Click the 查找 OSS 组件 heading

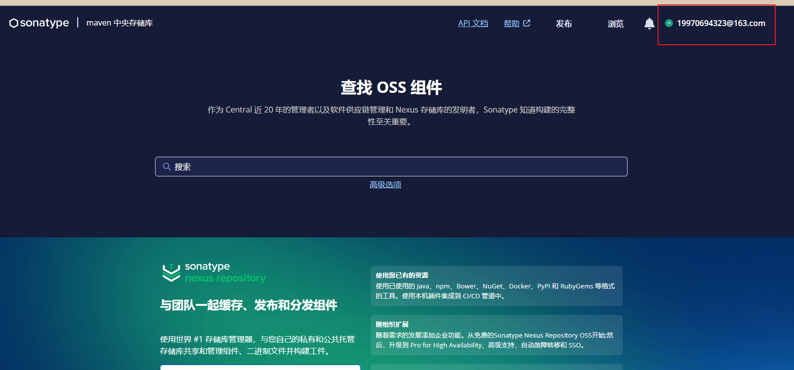coord(391,87)
